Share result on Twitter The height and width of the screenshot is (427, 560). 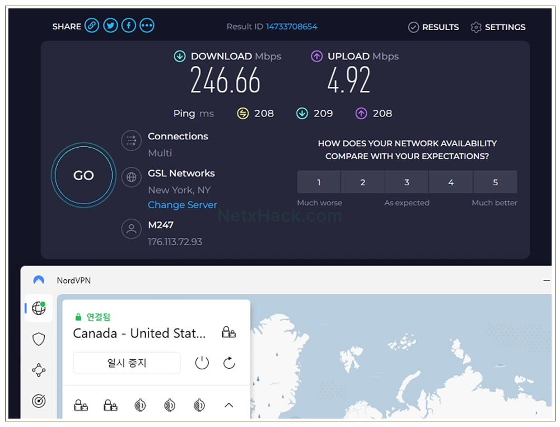tap(110, 26)
